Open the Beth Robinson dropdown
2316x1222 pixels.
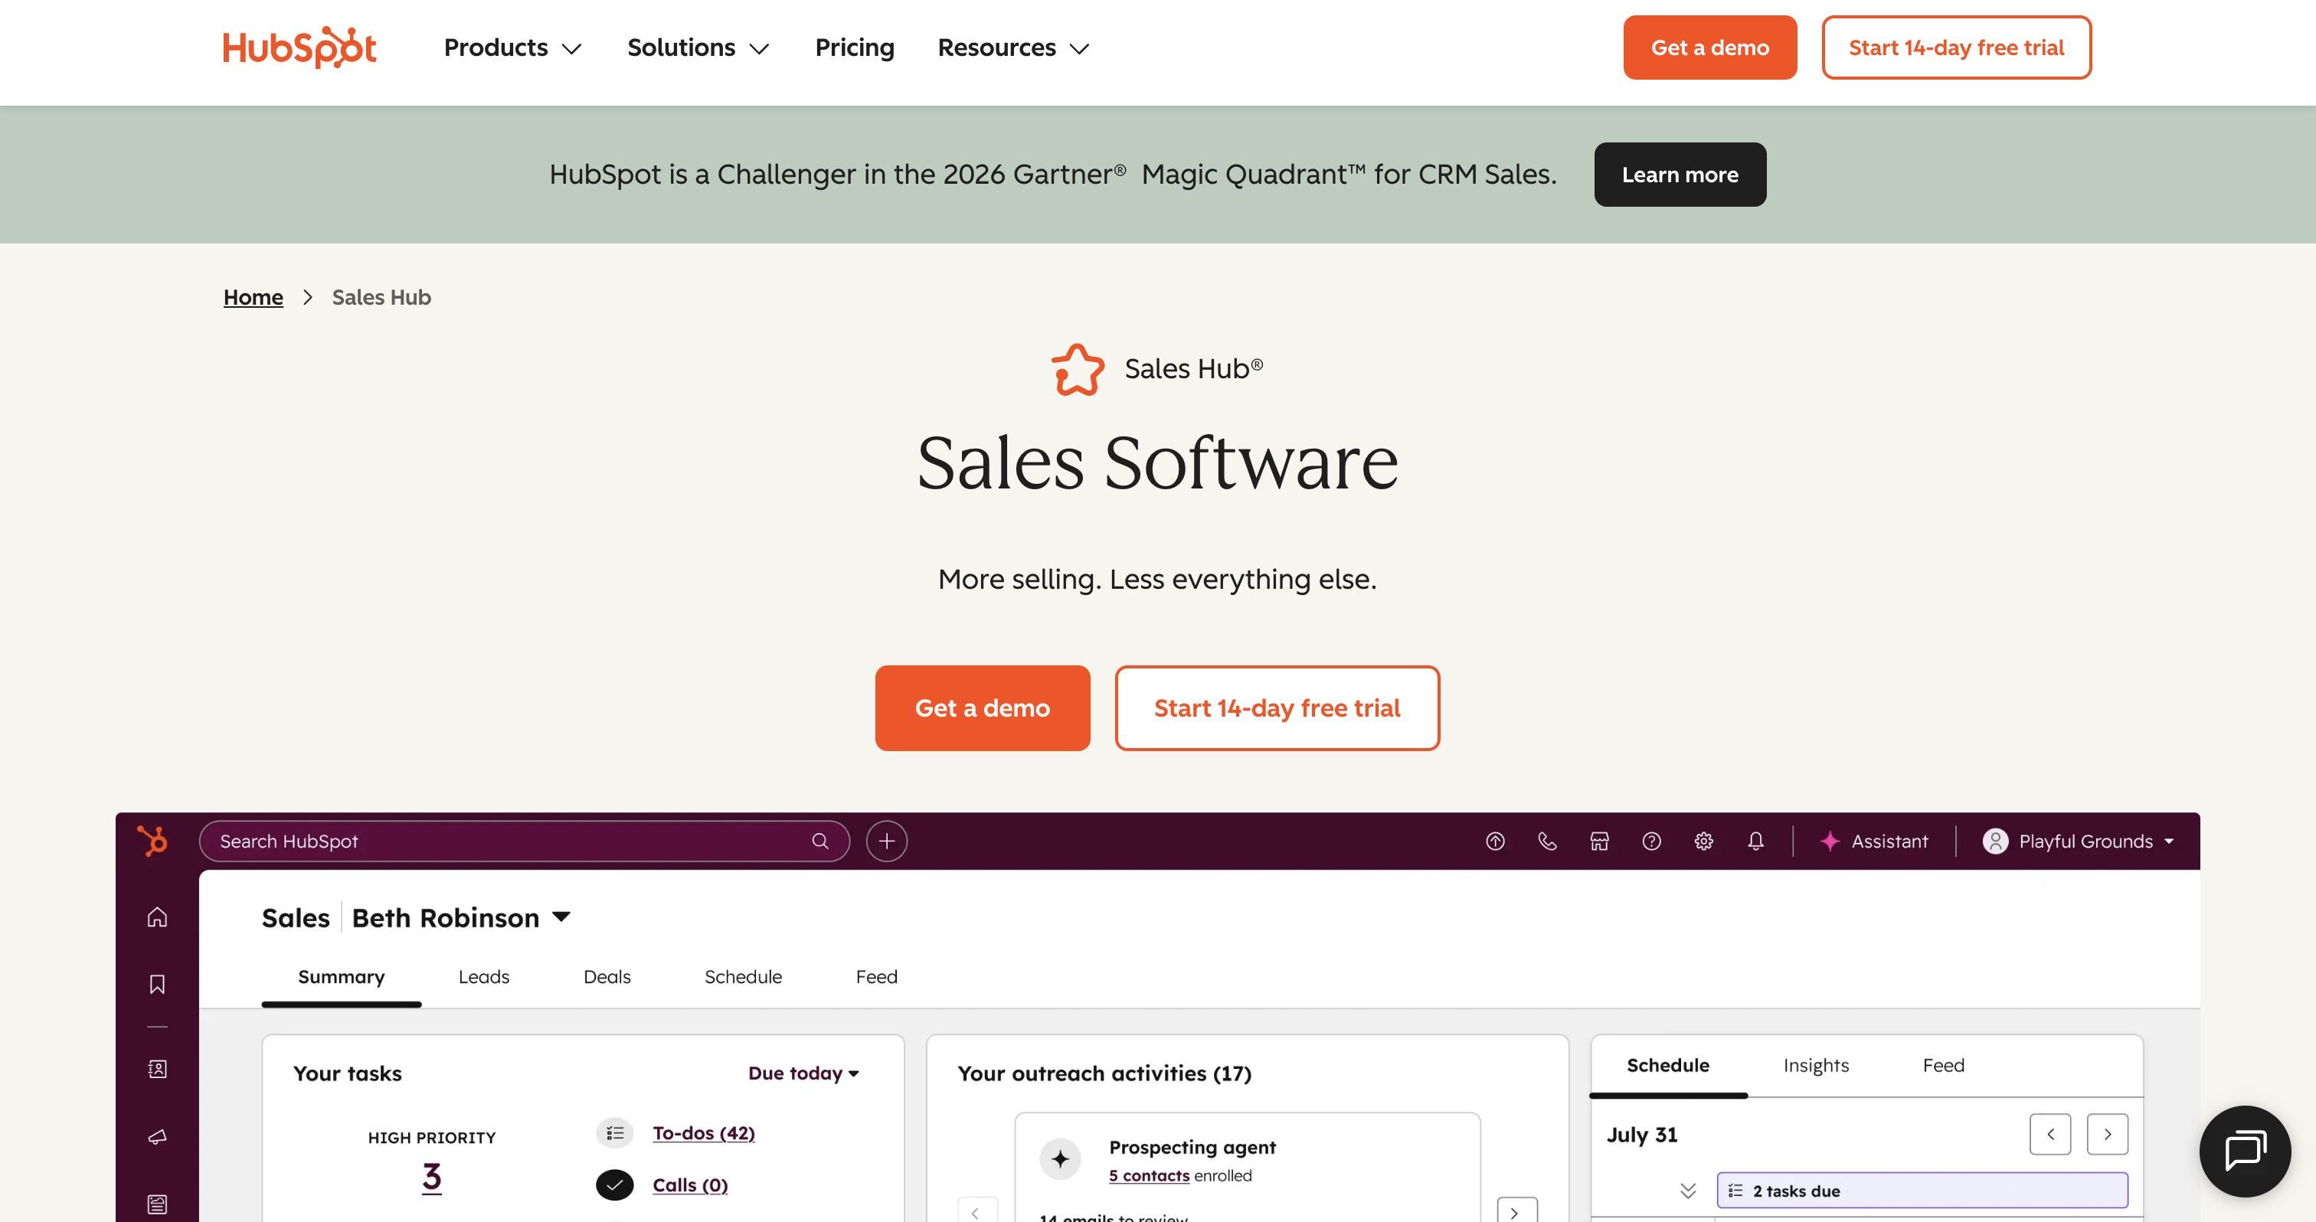tap(461, 917)
